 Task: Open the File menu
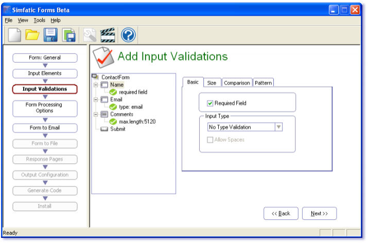click(8, 21)
